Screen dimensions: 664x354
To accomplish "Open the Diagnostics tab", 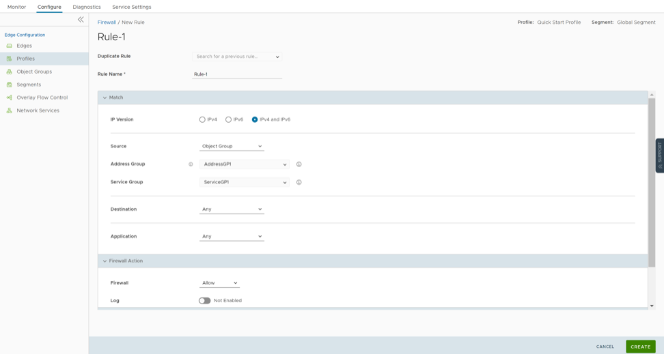I will pyautogui.click(x=87, y=7).
